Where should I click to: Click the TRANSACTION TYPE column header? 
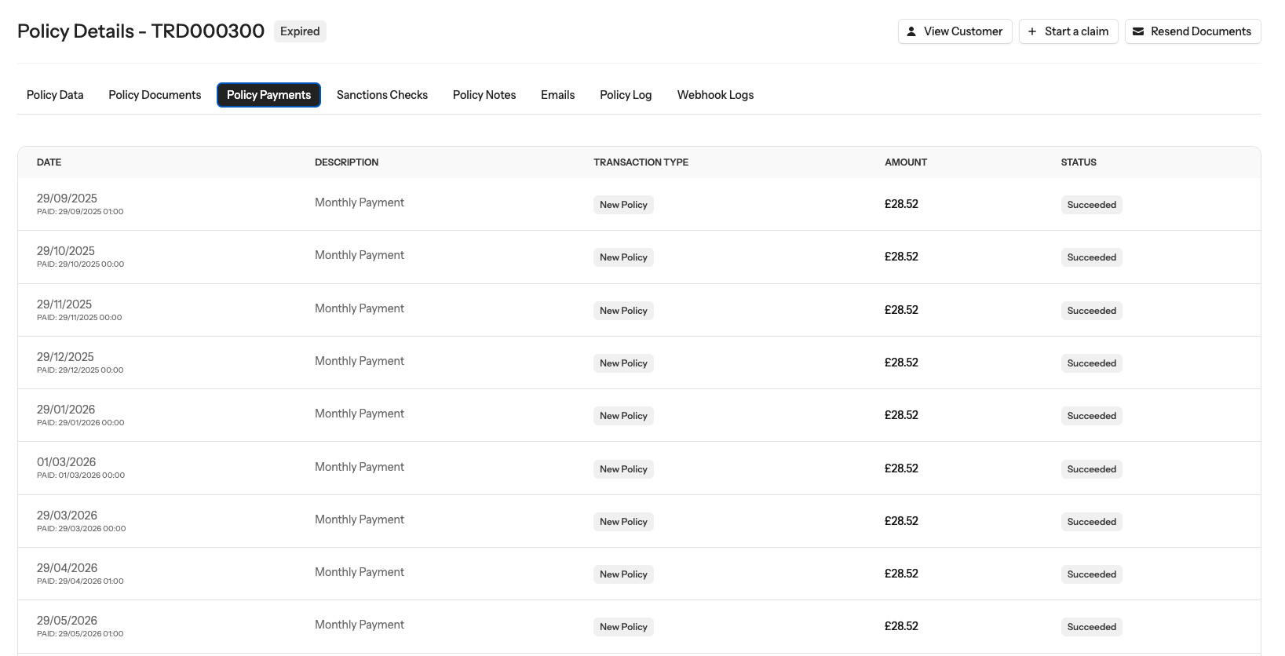tap(641, 162)
